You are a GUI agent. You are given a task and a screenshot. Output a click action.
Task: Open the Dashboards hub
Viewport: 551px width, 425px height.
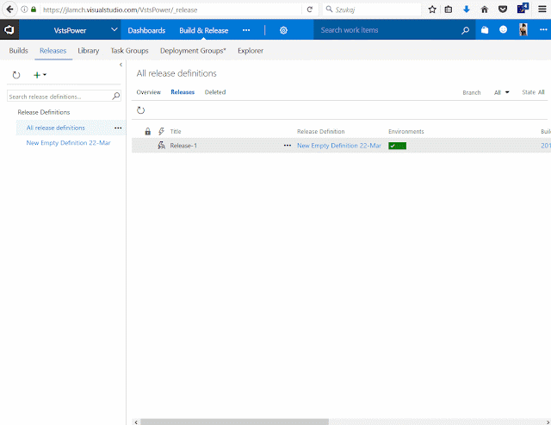pos(146,30)
